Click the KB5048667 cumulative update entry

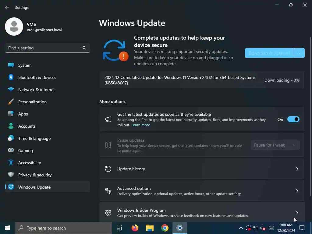coord(202,80)
